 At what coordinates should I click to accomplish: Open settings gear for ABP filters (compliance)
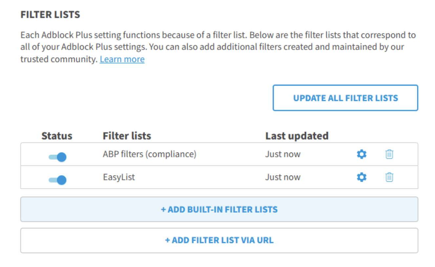(362, 154)
